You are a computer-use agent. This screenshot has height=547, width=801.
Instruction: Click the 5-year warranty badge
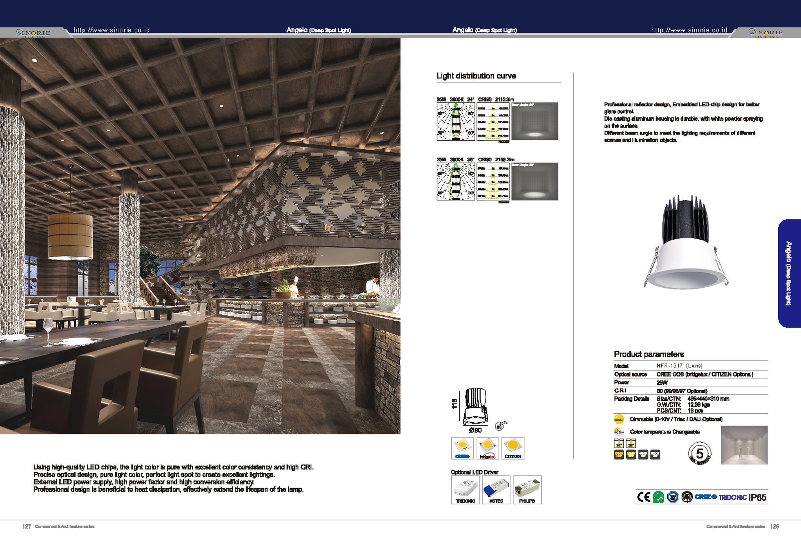pos(699,454)
